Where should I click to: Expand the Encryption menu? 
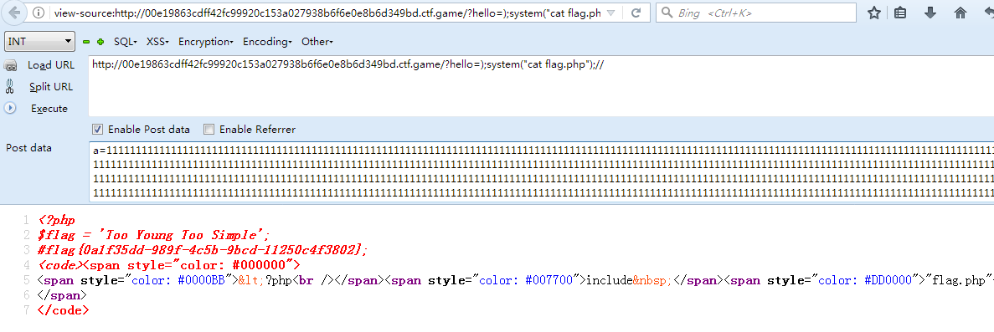click(x=205, y=42)
